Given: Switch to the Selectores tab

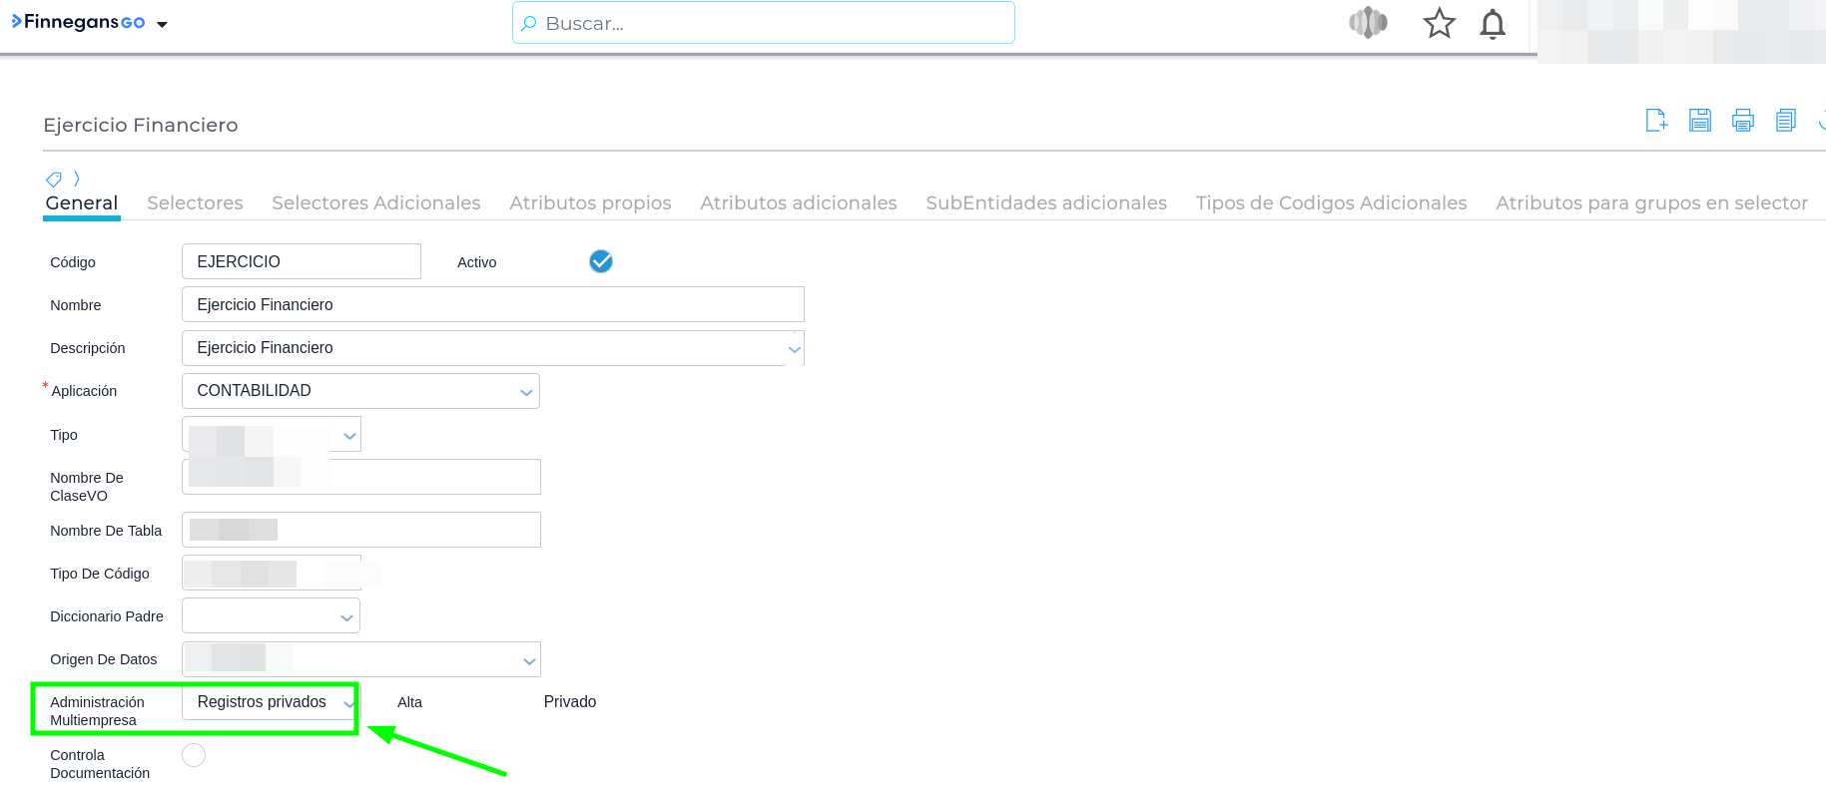Looking at the screenshot, I should (195, 203).
